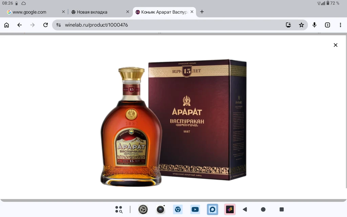
Task: Install or download page icon in address bar
Action: (x=288, y=25)
